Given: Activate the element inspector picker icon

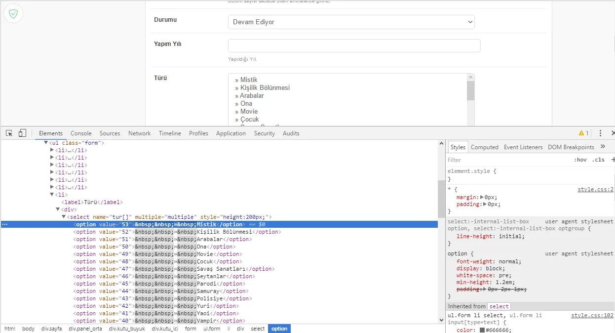Looking at the screenshot, I should click(9, 133).
